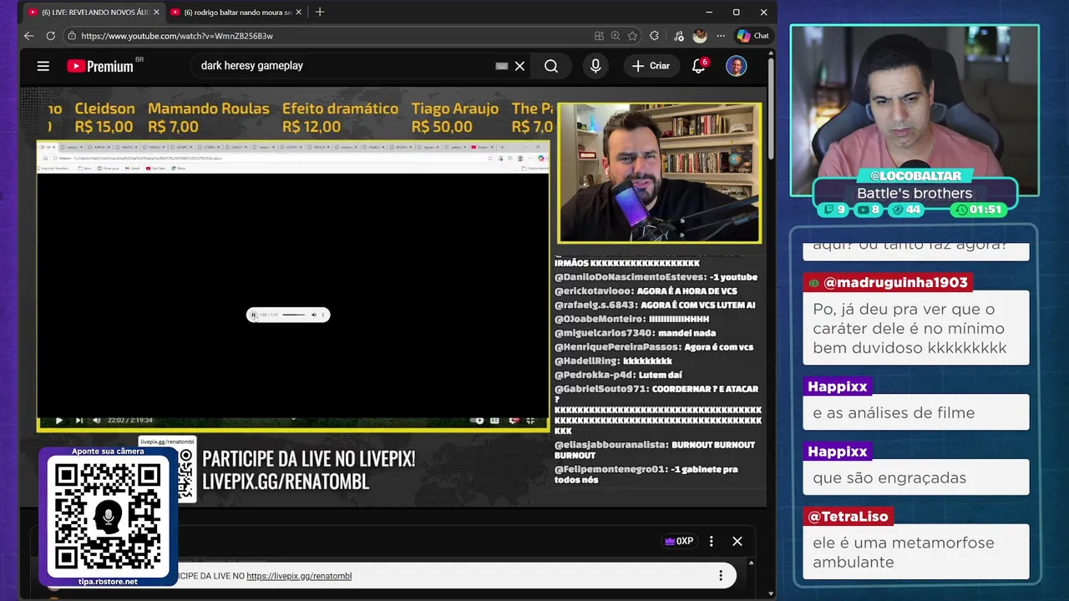The width and height of the screenshot is (1069, 601).
Task: Open the browser profile avatar
Action: tap(700, 36)
